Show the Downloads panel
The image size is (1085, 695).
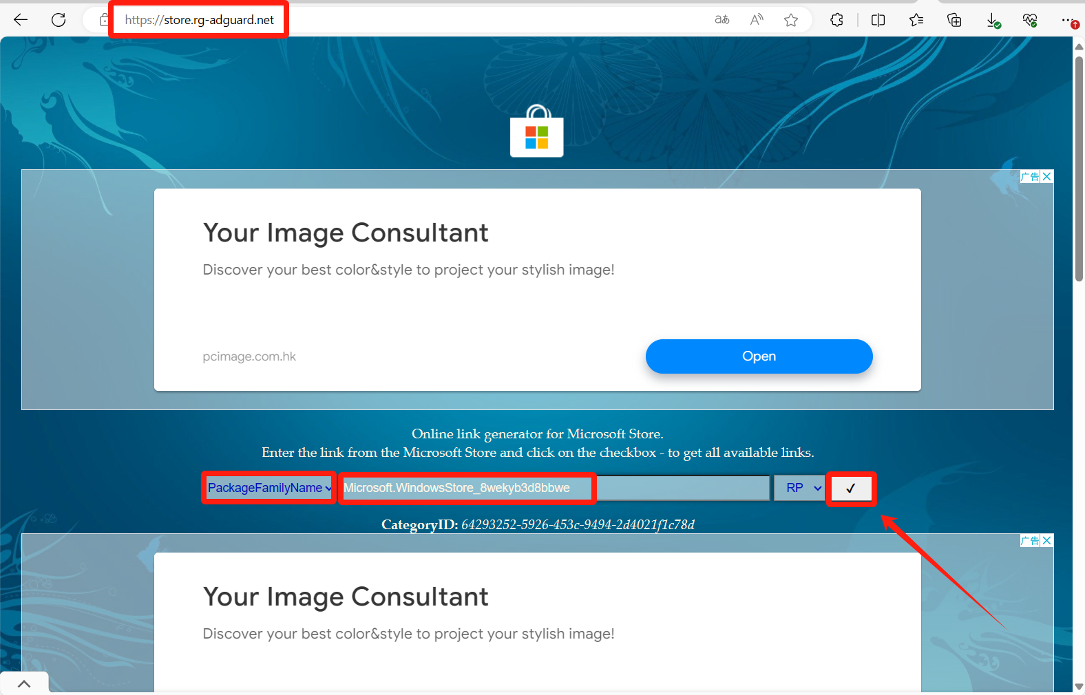[x=993, y=20]
